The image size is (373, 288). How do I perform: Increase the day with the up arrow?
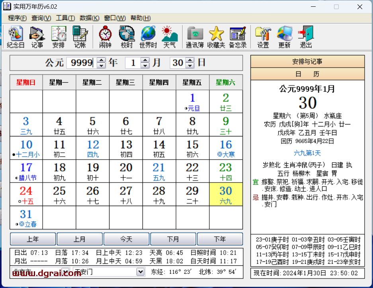pos(190,60)
